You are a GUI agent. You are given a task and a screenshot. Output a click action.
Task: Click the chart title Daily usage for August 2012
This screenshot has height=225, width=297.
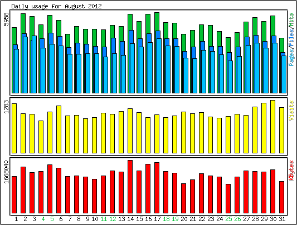tap(56, 6)
